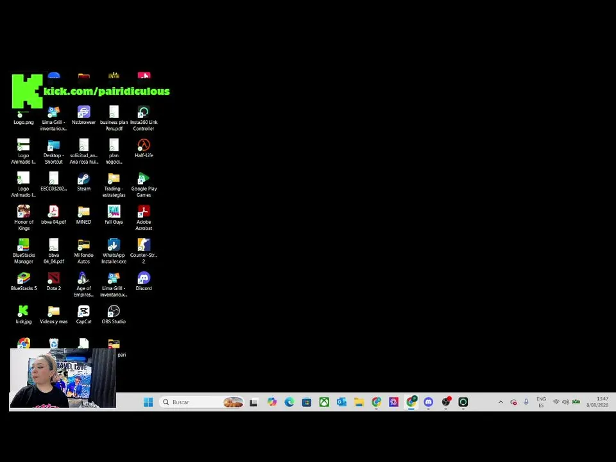616x462 pixels.
Task: Select the EECC03202.. file icon
Action: click(53, 182)
